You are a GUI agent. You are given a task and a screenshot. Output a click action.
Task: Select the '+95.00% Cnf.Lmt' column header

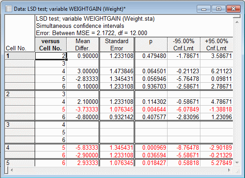(x=217, y=44)
